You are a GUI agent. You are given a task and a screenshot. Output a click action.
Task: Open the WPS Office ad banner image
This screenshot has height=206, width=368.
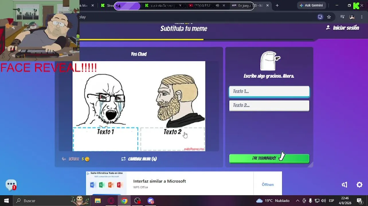tap(106, 183)
